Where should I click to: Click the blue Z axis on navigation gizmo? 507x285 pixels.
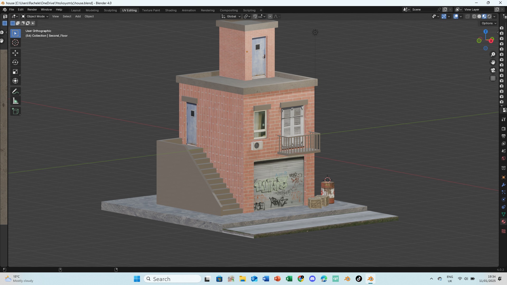(x=486, y=32)
